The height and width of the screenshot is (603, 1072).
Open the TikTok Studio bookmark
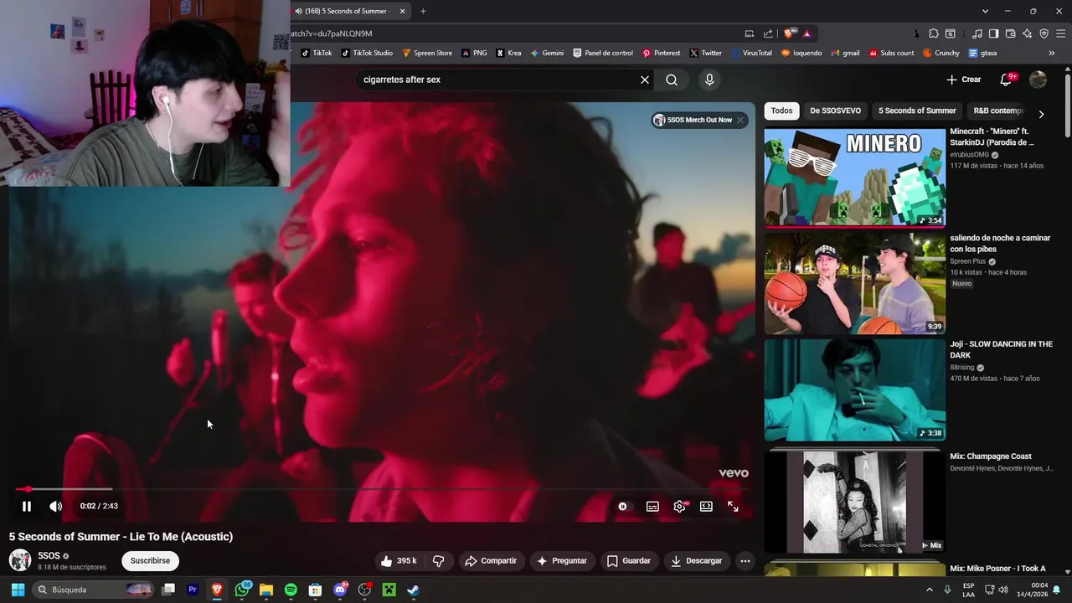point(367,53)
